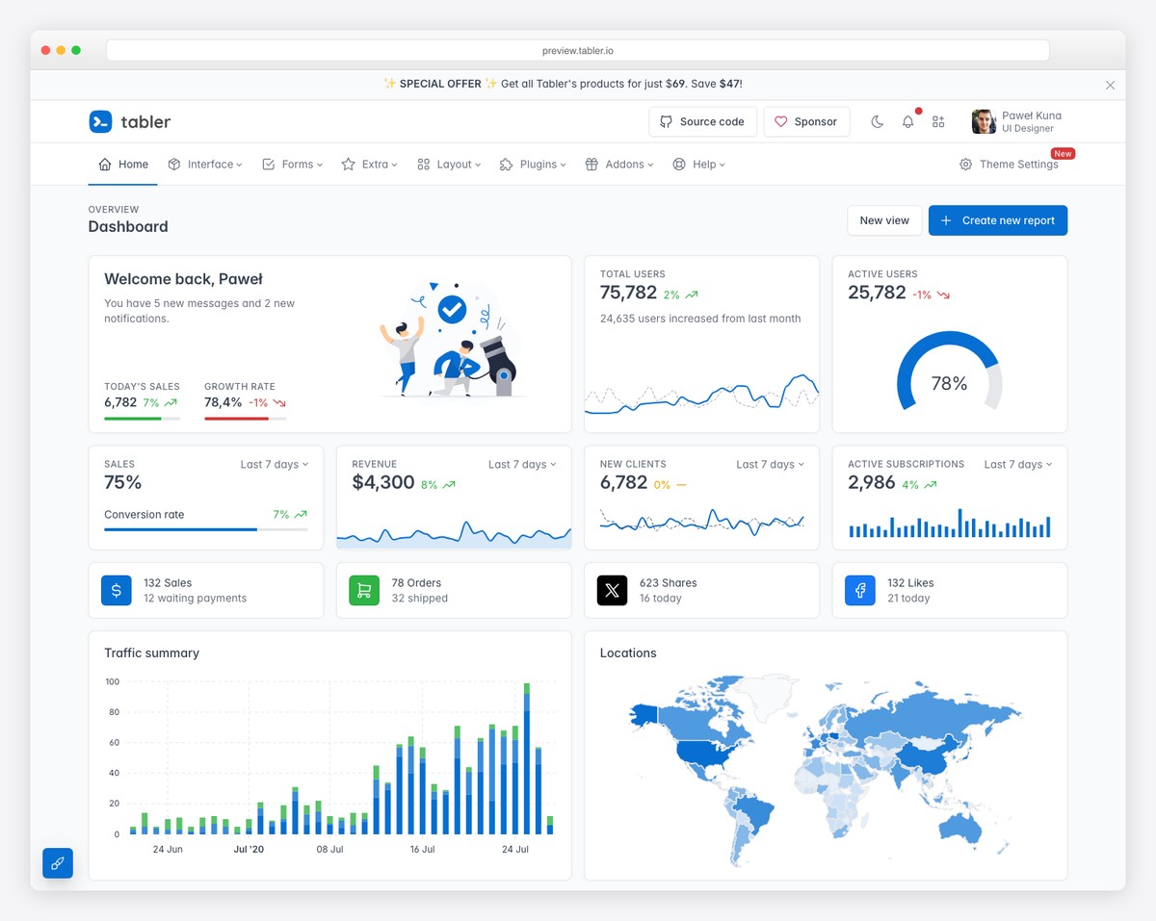The height and width of the screenshot is (921, 1156).
Task: Switch to the Home tab
Action: (x=122, y=164)
